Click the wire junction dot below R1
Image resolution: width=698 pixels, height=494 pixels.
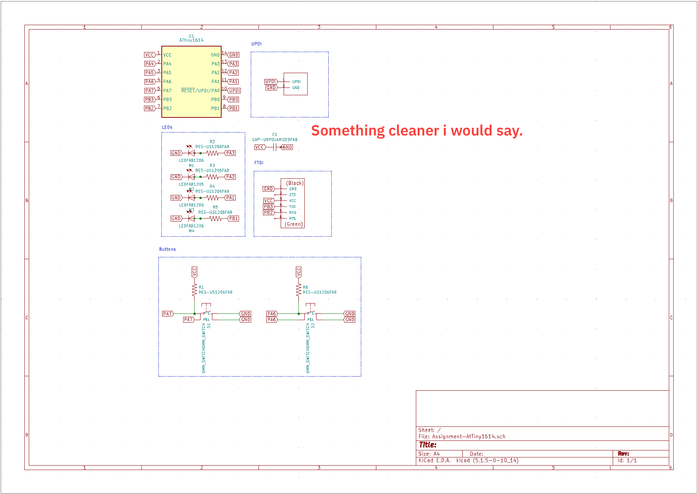pos(195,314)
